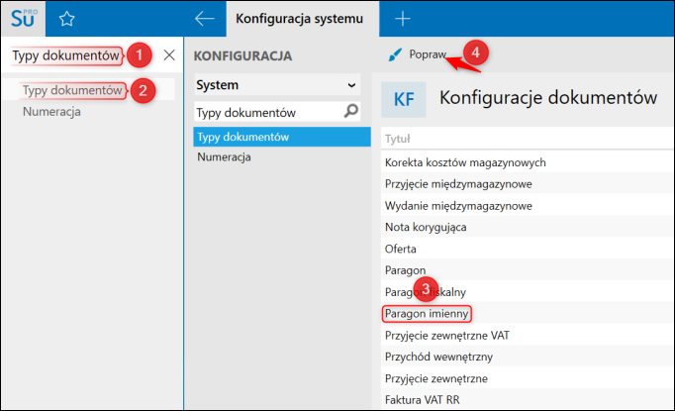Go back using the left arrow

point(204,19)
